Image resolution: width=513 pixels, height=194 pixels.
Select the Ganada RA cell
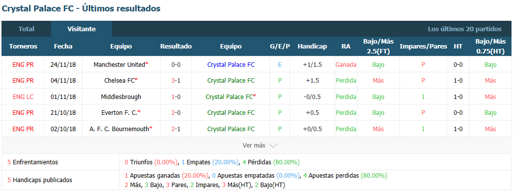click(x=346, y=65)
